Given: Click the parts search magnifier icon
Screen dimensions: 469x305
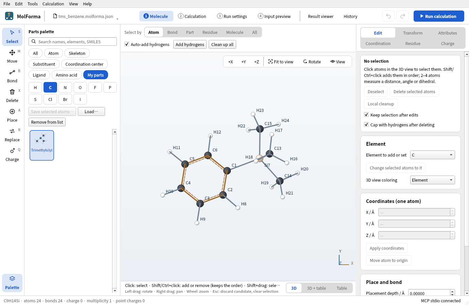Looking at the screenshot, I should [34, 42].
